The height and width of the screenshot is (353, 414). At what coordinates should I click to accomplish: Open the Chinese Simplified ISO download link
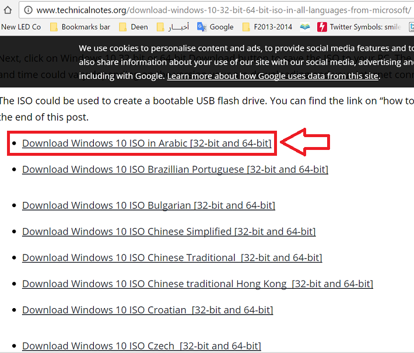tap(169, 232)
